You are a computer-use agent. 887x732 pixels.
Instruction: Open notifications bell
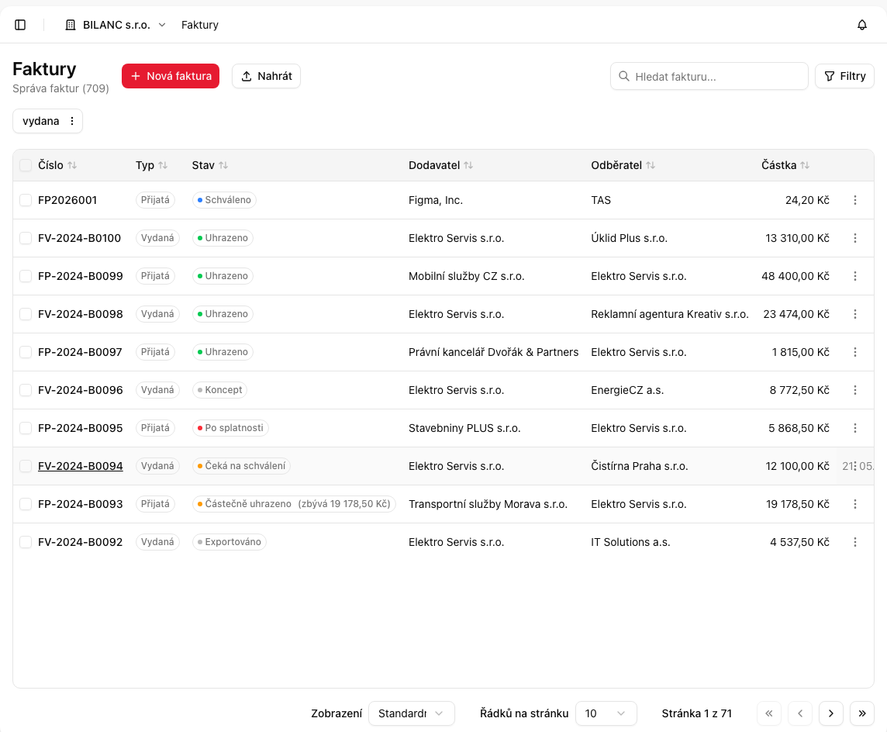pos(861,25)
